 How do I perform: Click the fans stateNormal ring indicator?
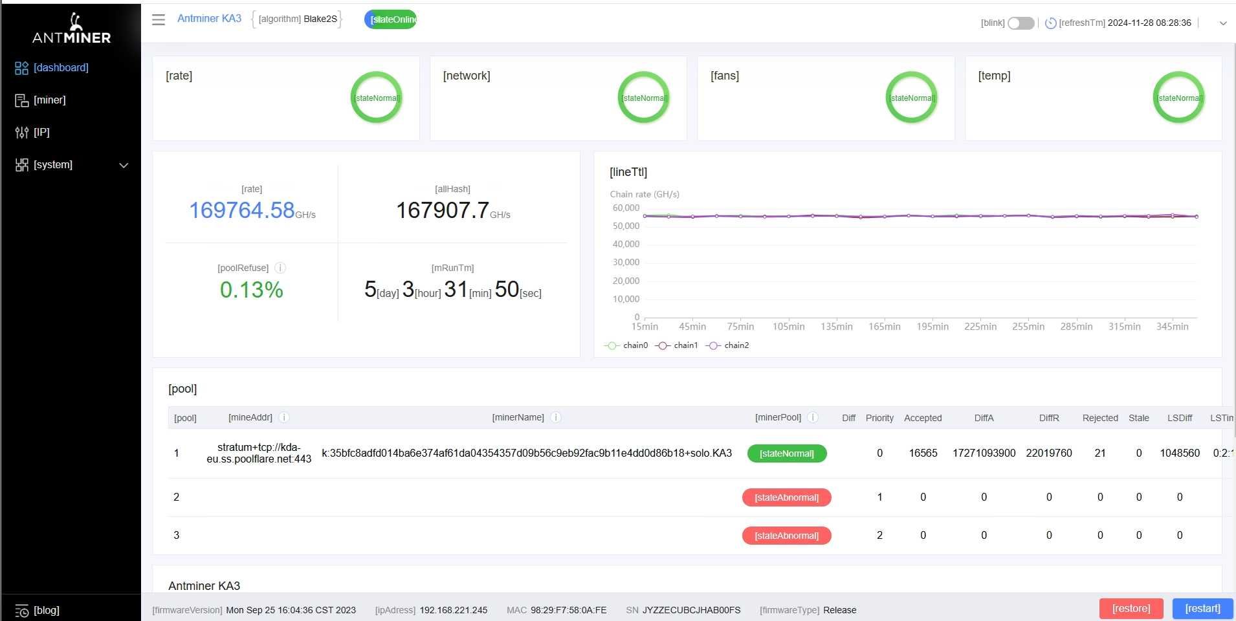(911, 98)
